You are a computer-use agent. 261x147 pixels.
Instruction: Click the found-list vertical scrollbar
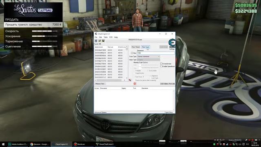point(127,62)
